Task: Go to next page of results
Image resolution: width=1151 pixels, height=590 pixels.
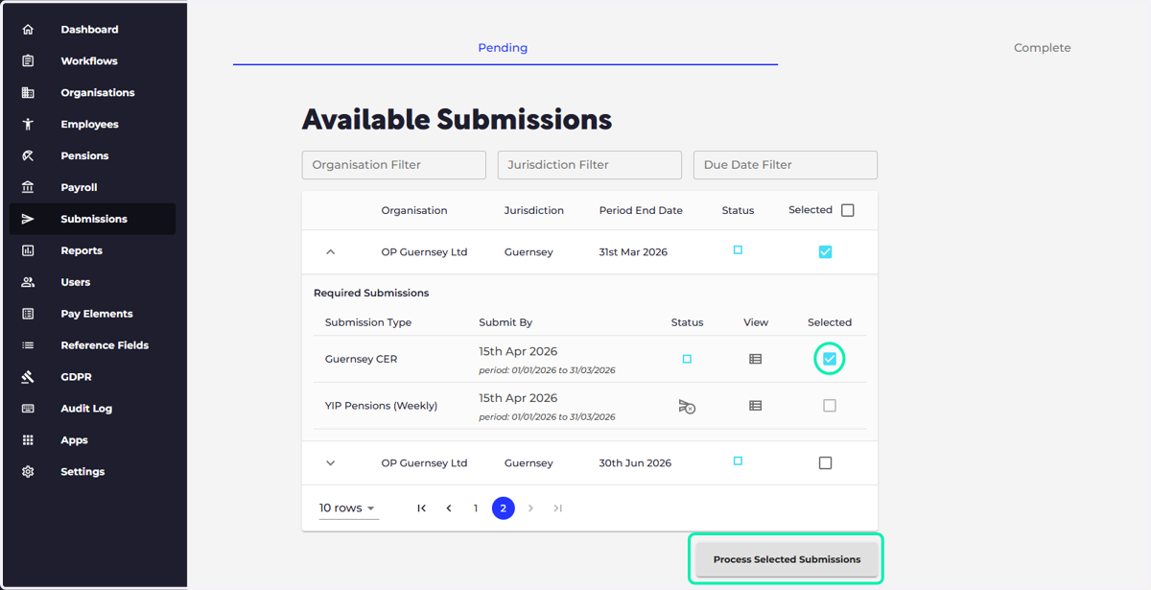Action: [x=530, y=508]
